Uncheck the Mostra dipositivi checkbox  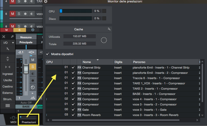click(x=48, y=54)
